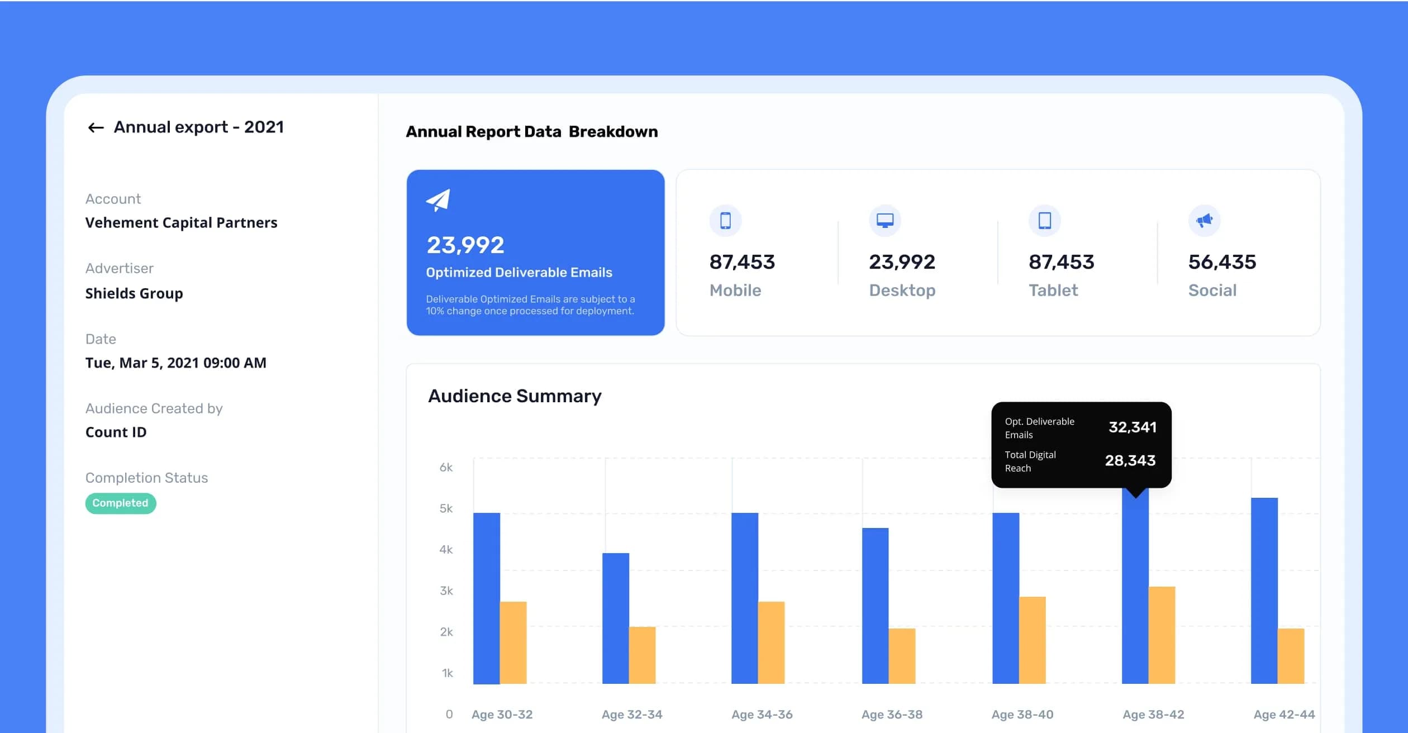Click the Shields Group advertiser name
Viewport: 1408px width, 733px height.
pyautogui.click(x=134, y=293)
